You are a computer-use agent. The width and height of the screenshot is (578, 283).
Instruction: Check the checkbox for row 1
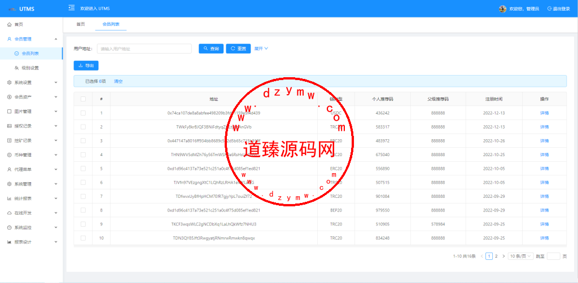pos(84,113)
